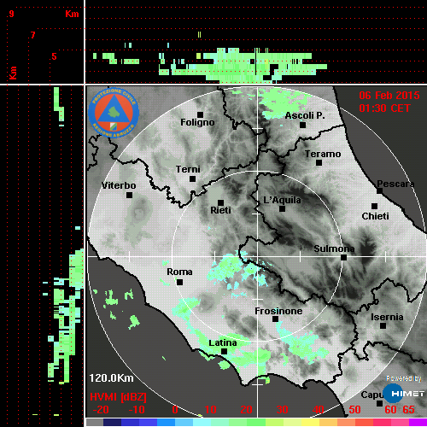Screen dimensions: 427x427
Task: Click the Roma map label
Action: (179, 272)
